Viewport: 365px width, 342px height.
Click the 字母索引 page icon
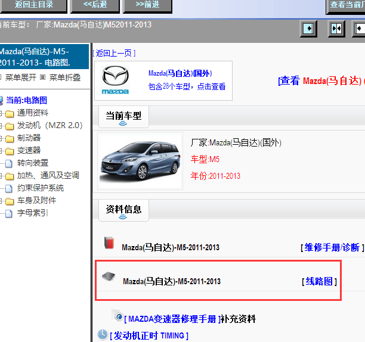(9, 213)
